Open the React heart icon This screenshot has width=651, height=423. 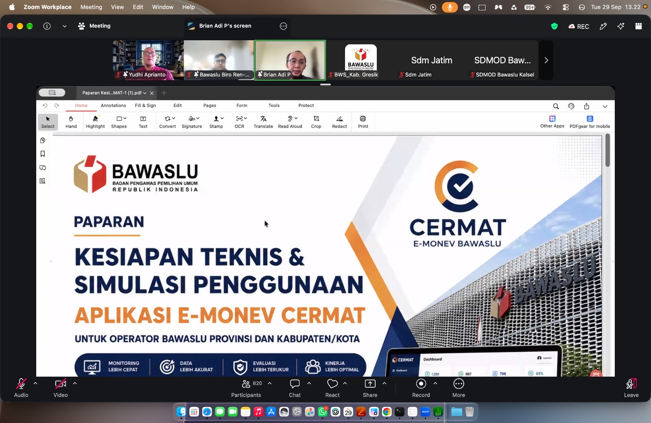tap(332, 384)
